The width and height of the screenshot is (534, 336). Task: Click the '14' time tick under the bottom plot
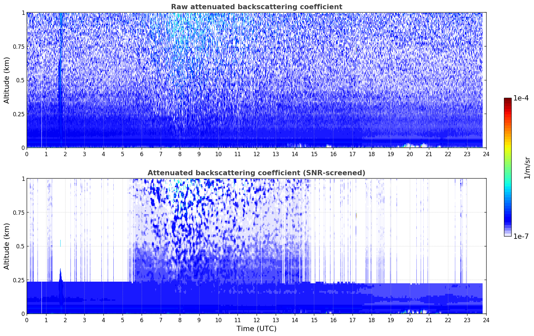295,320
